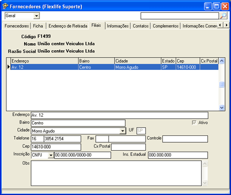This screenshot has height=195, width=231.
Task: Click the Cep column header
Action: pos(188,61)
